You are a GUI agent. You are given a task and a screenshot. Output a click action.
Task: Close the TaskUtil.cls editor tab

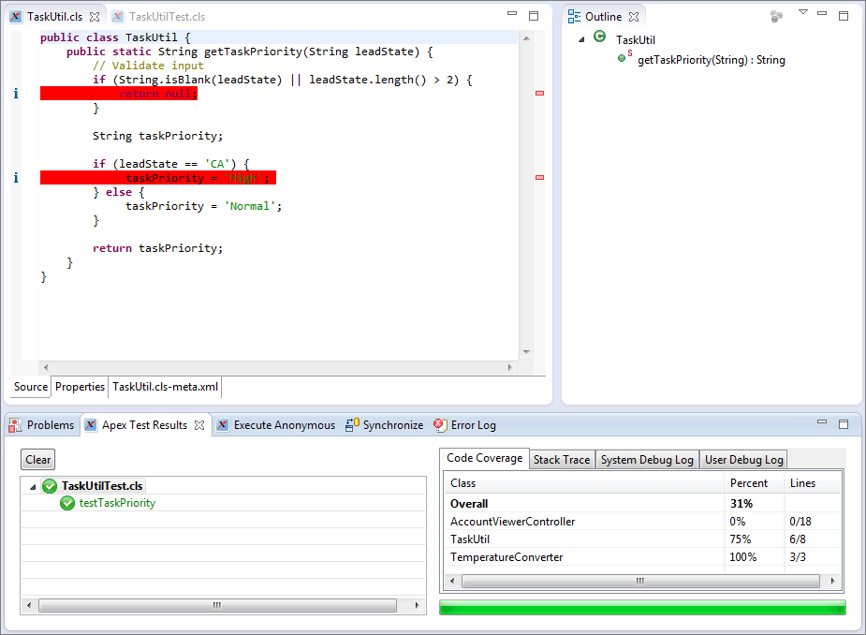[x=95, y=17]
